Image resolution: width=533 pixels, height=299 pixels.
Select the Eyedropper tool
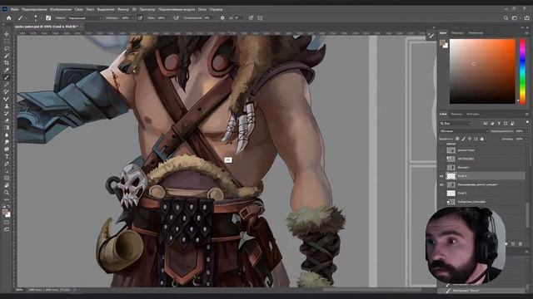(7, 70)
